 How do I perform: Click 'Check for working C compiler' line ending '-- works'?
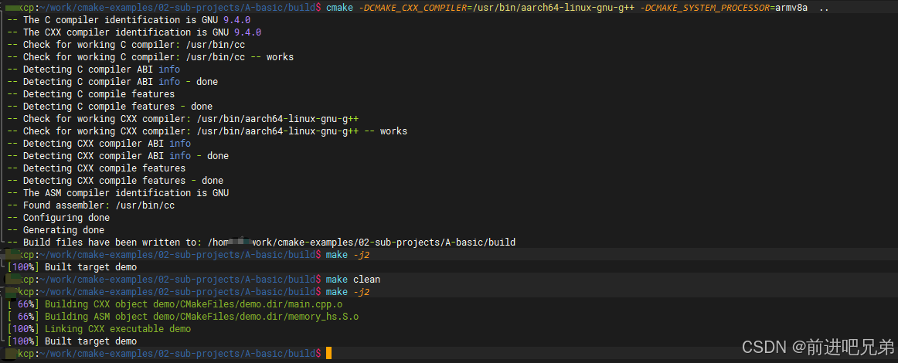pyautogui.click(x=151, y=57)
